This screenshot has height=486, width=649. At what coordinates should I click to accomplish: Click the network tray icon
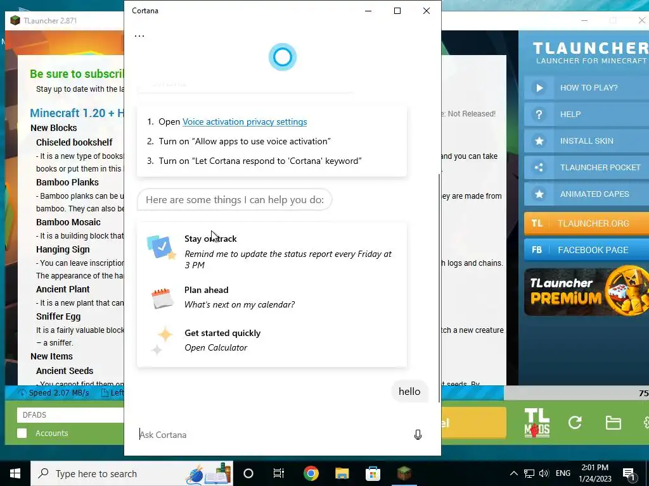tap(529, 473)
